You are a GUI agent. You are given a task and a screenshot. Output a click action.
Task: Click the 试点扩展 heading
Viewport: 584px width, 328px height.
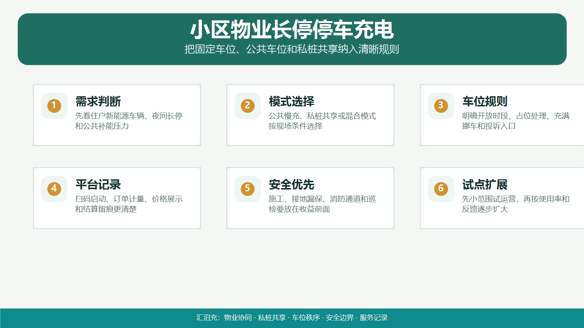coord(485,184)
